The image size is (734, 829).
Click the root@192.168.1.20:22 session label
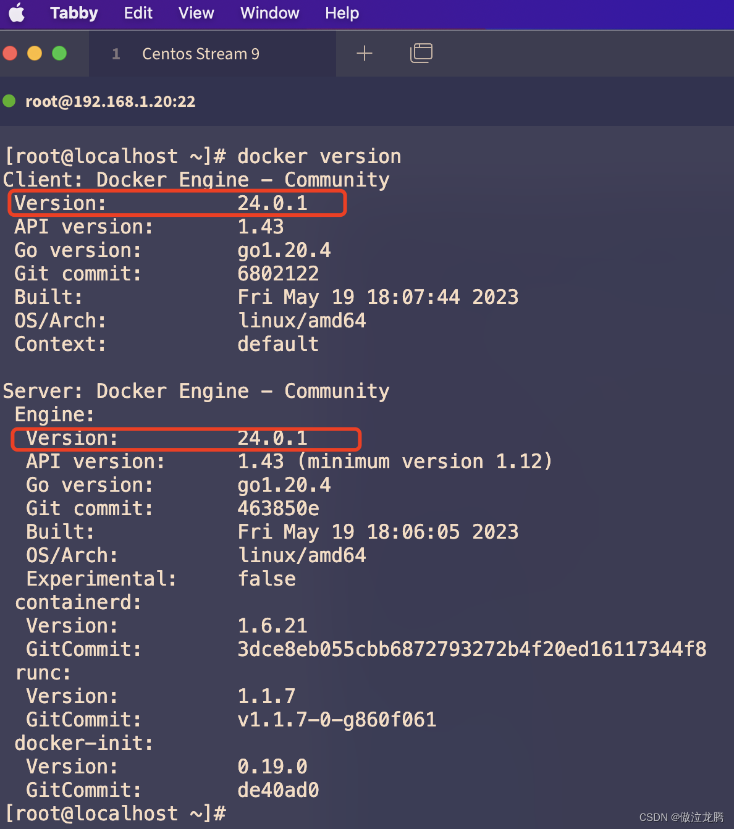(110, 101)
